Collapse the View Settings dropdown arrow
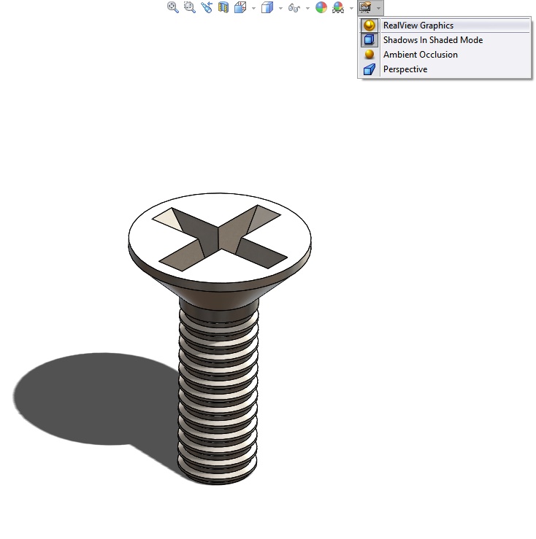The height and width of the screenshot is (539, 536). [x=378, y=8]
